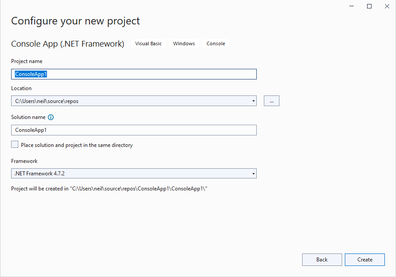
Task: Click the Console App (.NET Framework) title
Action: pos(68,44)
